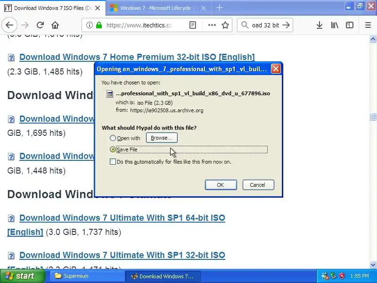The height and width of the screenshot is (283, 377).
Task: Select the Download Windows 7 ISO Files tab
Action: [53, 8]
